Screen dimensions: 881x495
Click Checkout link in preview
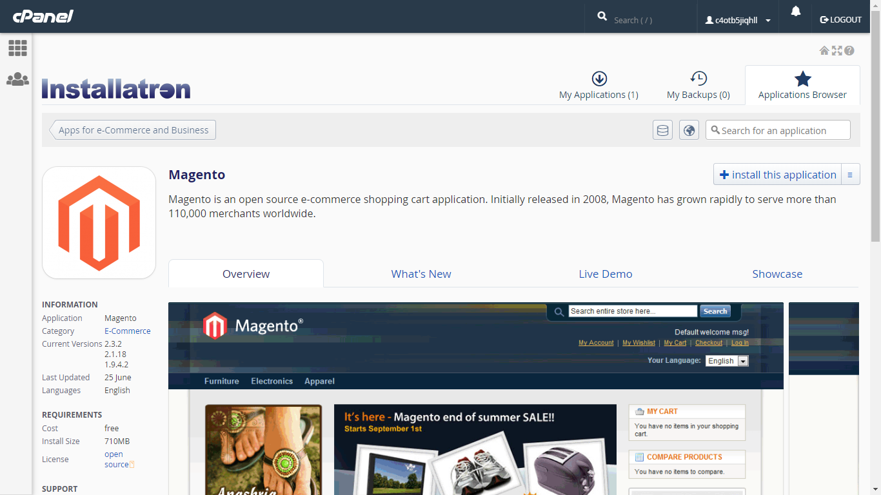(709, 343)
